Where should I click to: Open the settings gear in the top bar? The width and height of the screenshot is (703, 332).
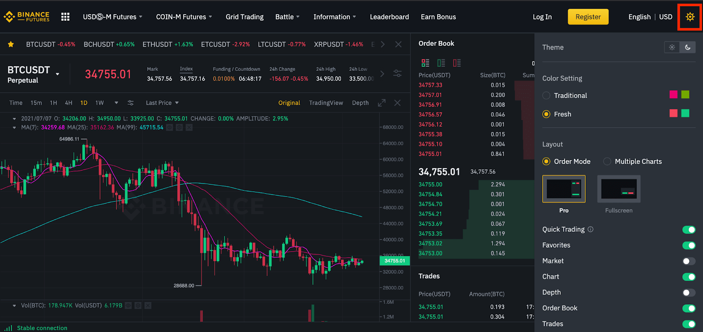690,17
